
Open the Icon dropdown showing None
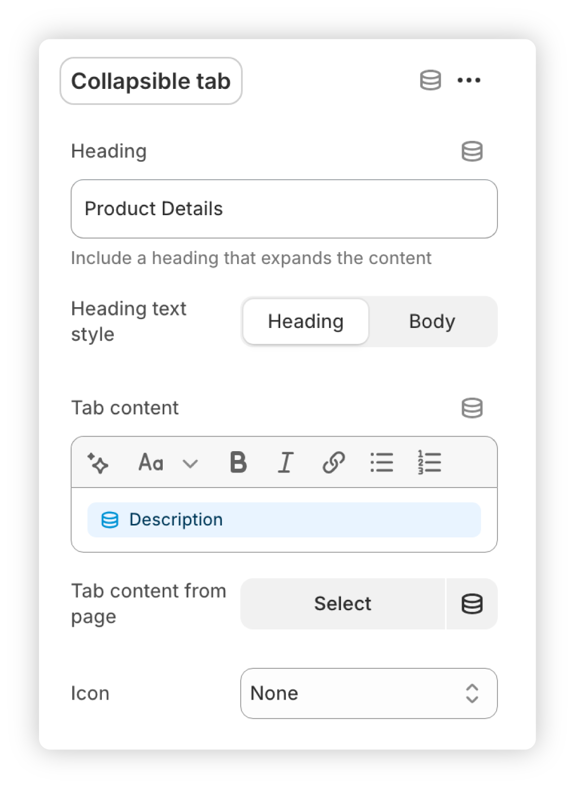(x=369, y=693)
